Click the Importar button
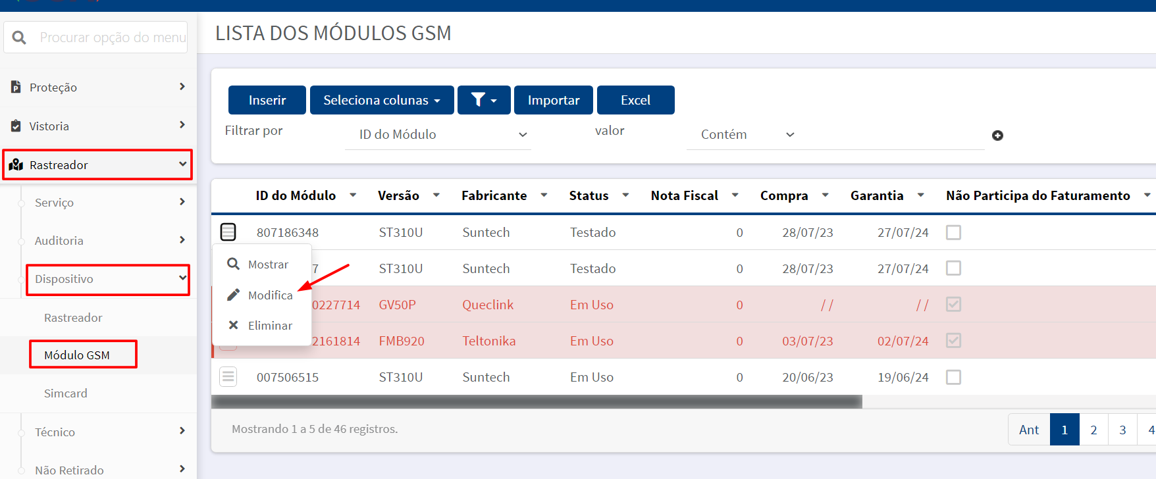The image size is (1156, 479). [x=554, y=100]
